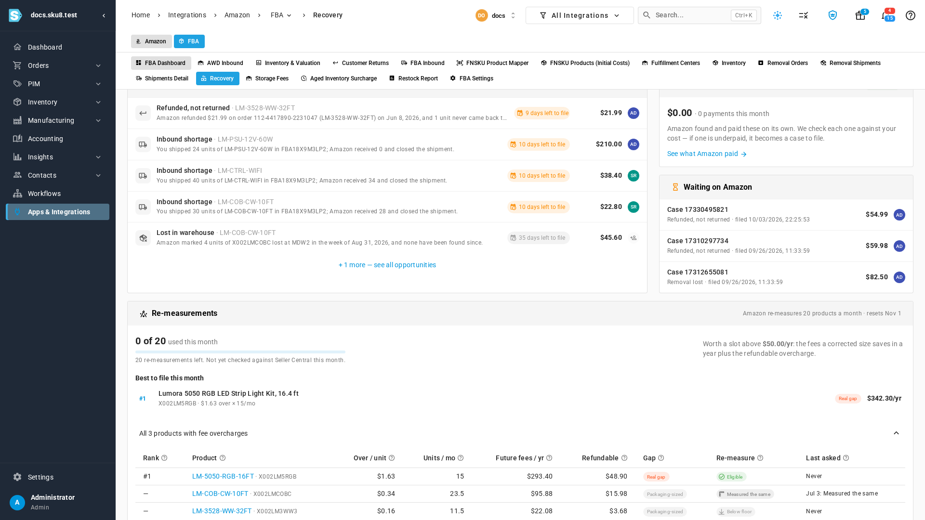Viewport: 925px width, 520px height.
Task: Expand the PIM sidebar menu
Action: click(x=58, y=84)
